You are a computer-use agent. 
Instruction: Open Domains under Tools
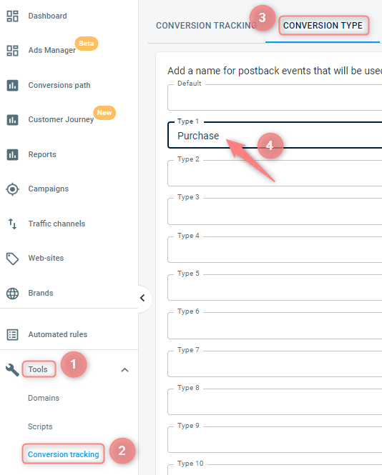click(44, 398)
